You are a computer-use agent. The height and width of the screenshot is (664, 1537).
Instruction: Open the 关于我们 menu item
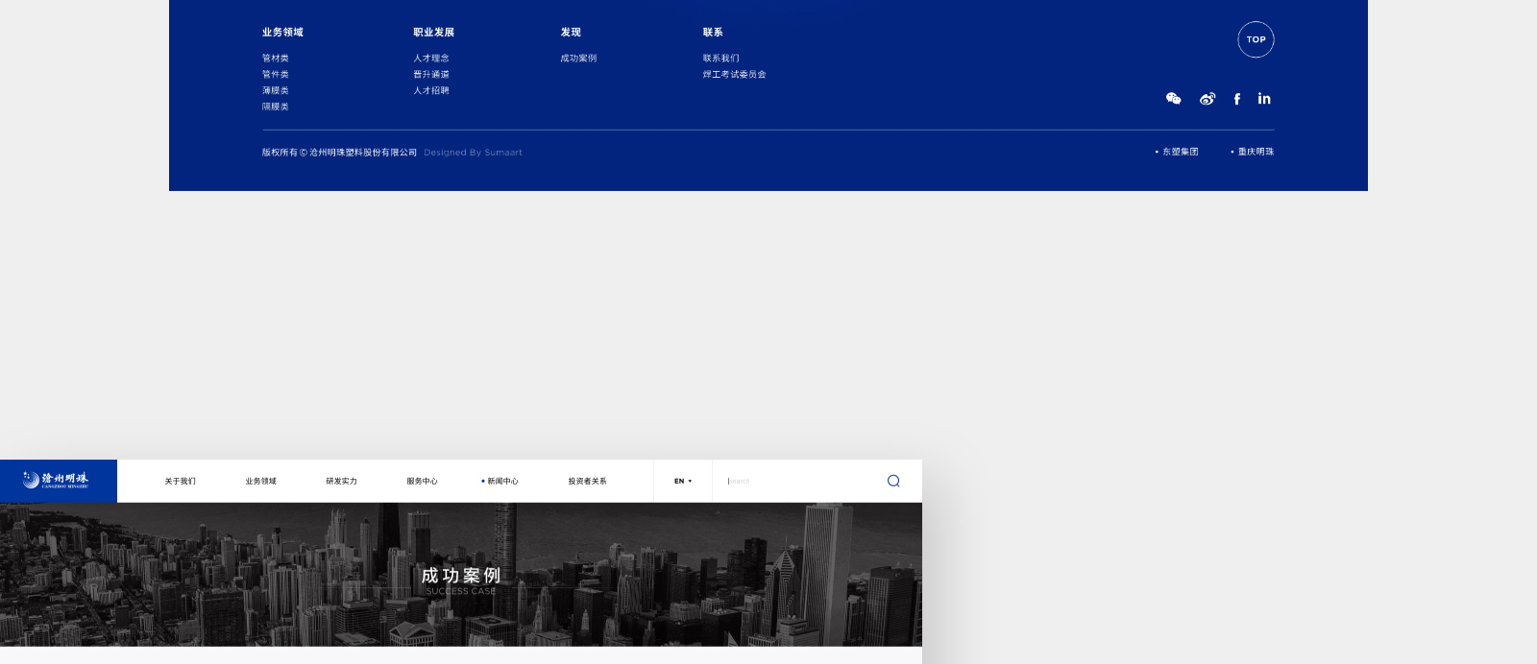[x=180, y=481]
